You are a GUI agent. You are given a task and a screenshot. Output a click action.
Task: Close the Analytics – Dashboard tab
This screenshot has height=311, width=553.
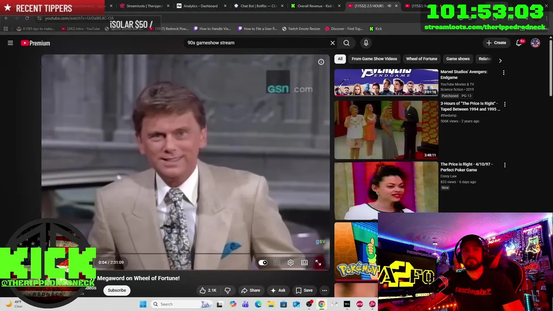coord(225,6)
